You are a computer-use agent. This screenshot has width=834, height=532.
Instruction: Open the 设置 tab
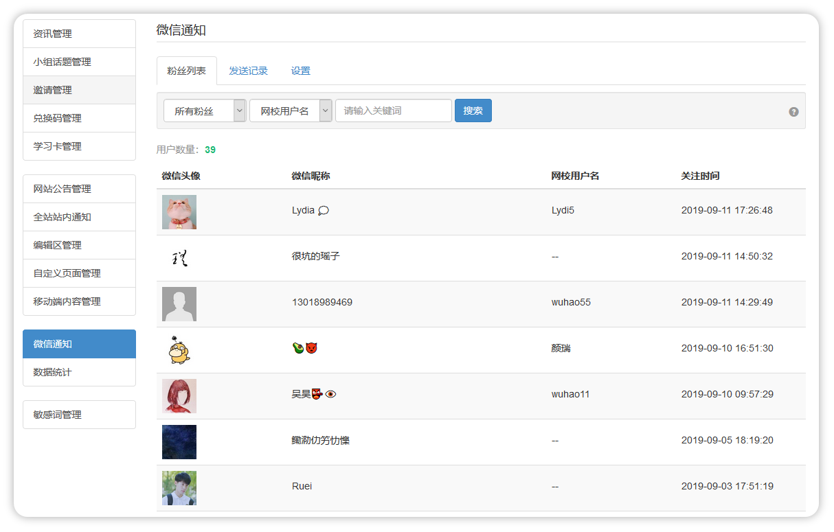pos(300,71)
